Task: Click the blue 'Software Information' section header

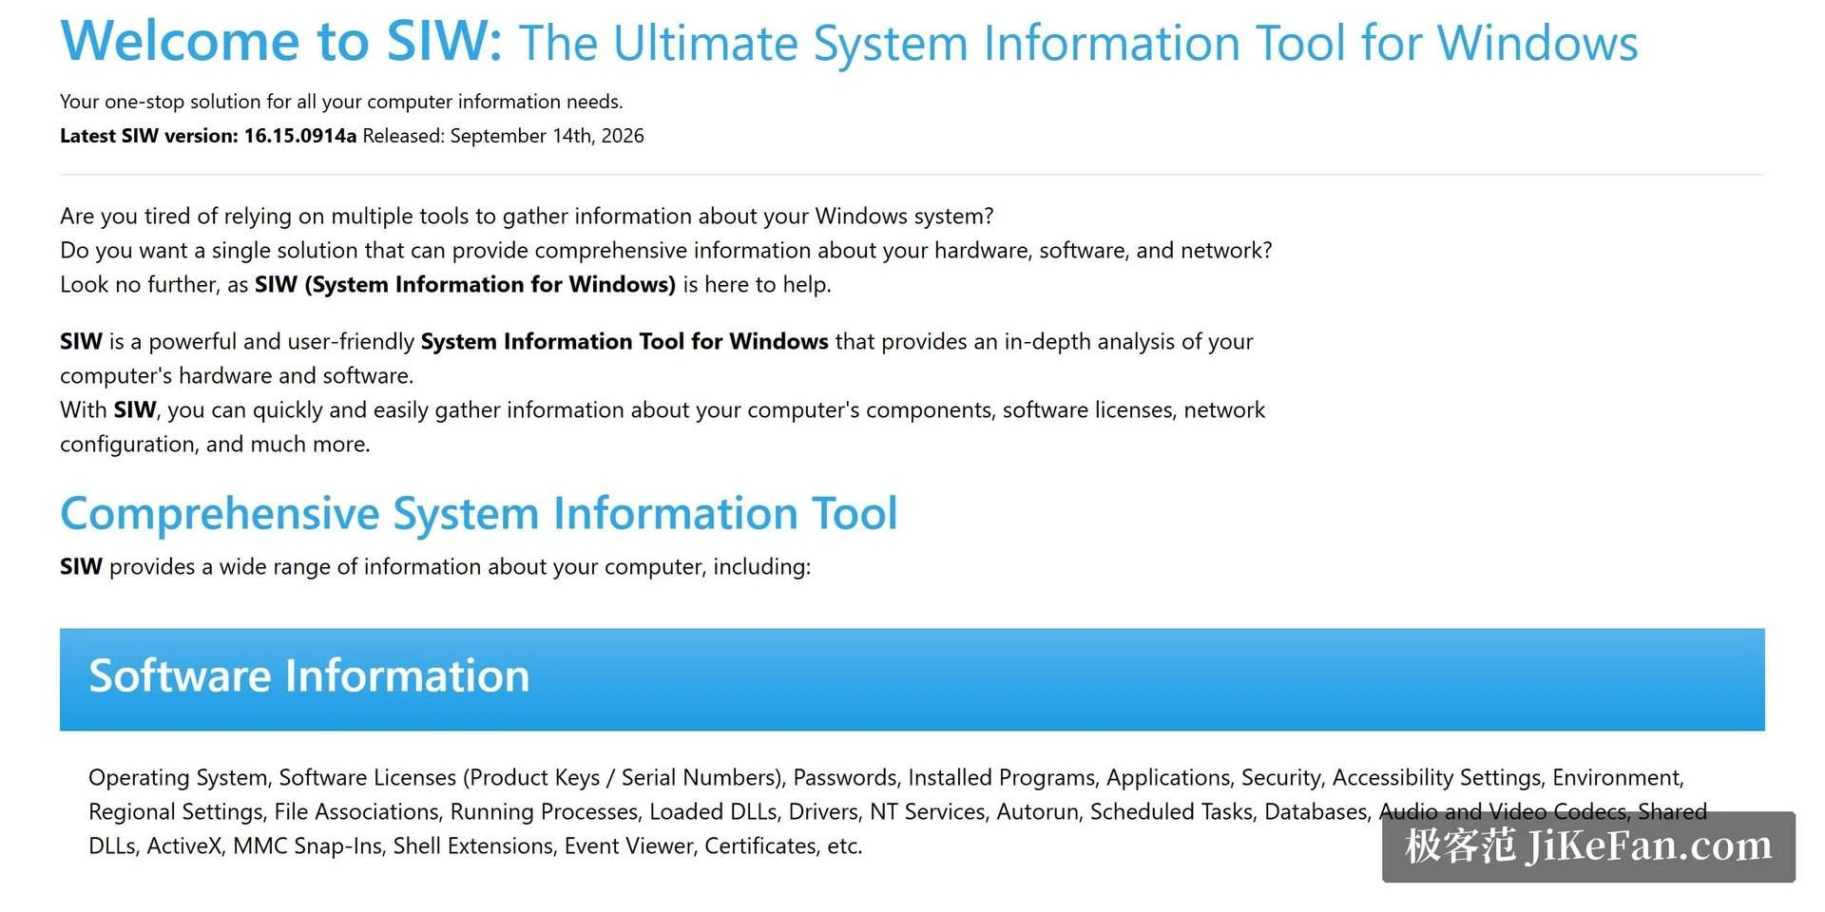Action: coord(912,679)
